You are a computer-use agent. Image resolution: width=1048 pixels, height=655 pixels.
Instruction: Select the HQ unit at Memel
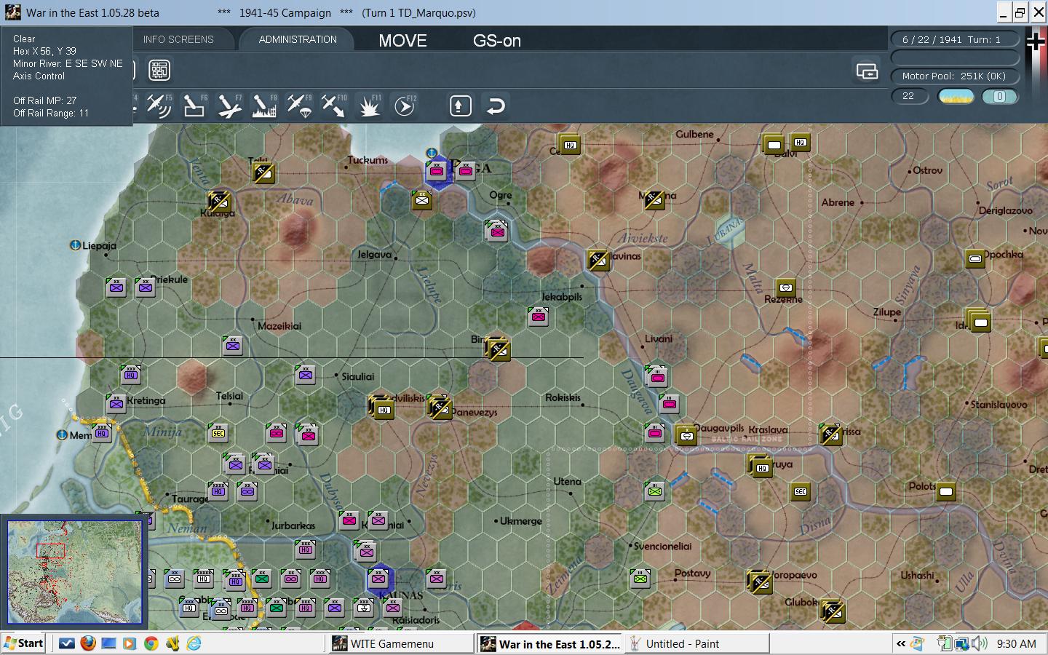pos(102,433)
